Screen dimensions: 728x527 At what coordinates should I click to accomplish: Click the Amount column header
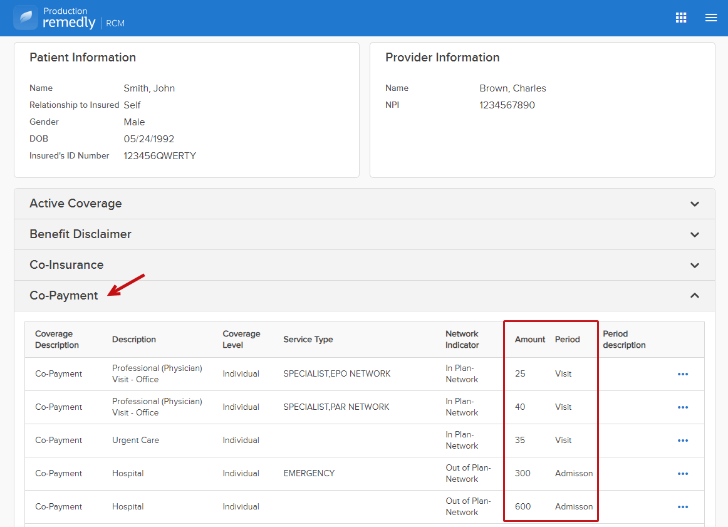click(x=530, y=340)
